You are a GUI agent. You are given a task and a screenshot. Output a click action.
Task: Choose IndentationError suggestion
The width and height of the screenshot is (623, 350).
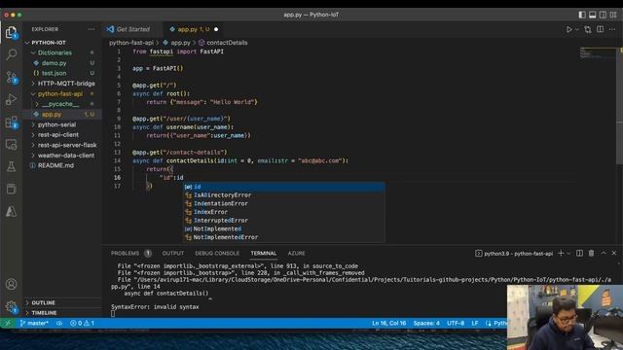283,203
